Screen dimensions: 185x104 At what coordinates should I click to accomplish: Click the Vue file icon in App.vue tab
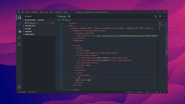(x=58, y=16)
